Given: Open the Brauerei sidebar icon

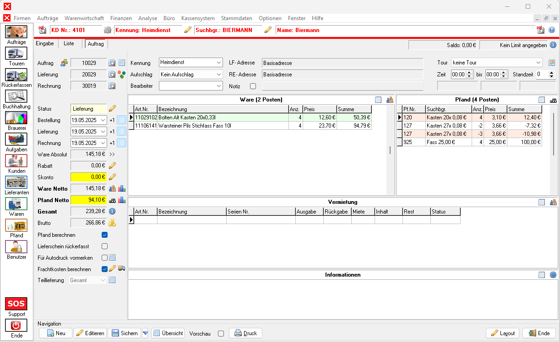Looking at the screenshot, I should (16, 118).
